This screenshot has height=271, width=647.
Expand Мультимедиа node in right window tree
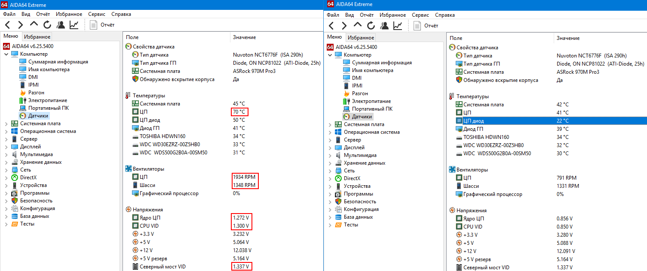330,155
